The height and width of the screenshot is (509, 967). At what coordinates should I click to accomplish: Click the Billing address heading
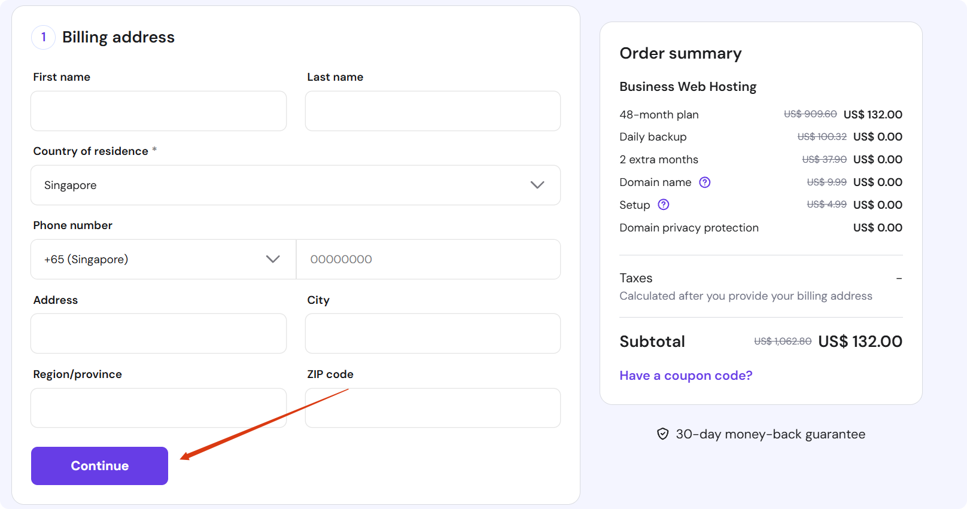[118, 37]
